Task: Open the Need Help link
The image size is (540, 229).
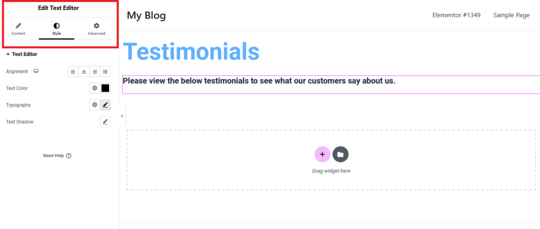Action: tap(57, 156)
